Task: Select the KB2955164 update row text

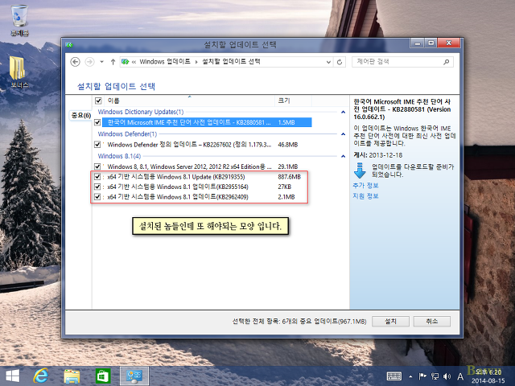Action: (178, 187)
